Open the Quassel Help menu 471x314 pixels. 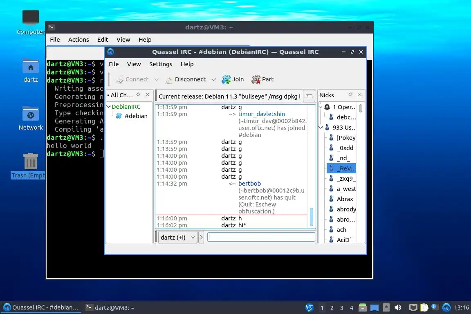(x=187, y=64)
